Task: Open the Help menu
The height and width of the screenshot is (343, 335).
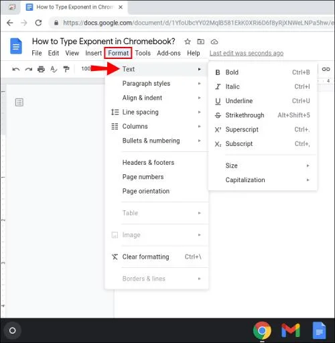Action: pos(194,53)
